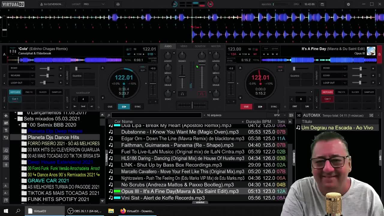This screenshot has width=384, height=216.
Task: Click the eject icon on deck A
Action: (102, 68)
